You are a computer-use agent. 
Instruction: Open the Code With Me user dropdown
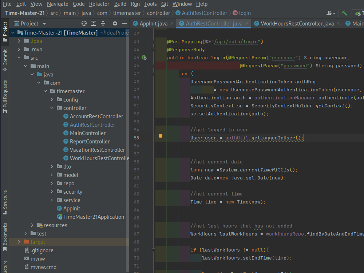[x=331, y=13]
